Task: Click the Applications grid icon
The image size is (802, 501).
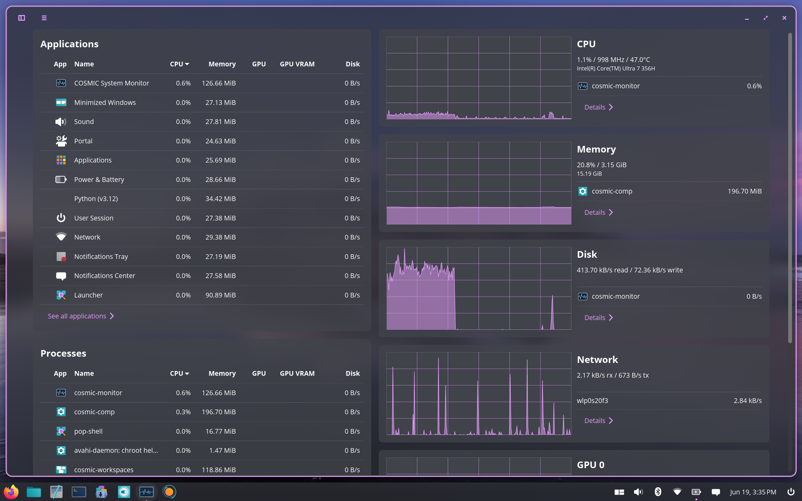Action: [61, 160]
